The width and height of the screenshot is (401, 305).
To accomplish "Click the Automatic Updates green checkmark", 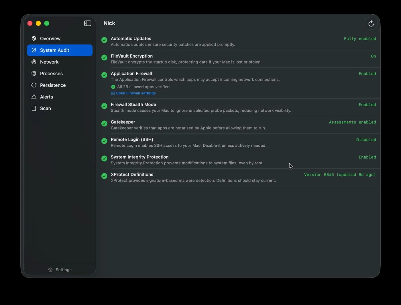I will point(104,40).
